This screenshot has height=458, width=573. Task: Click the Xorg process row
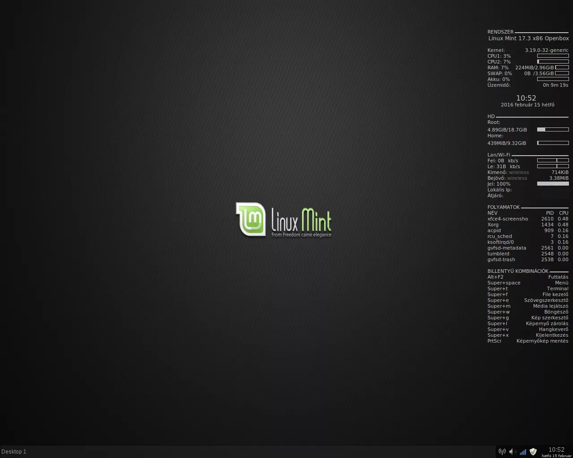pos(528,225)
